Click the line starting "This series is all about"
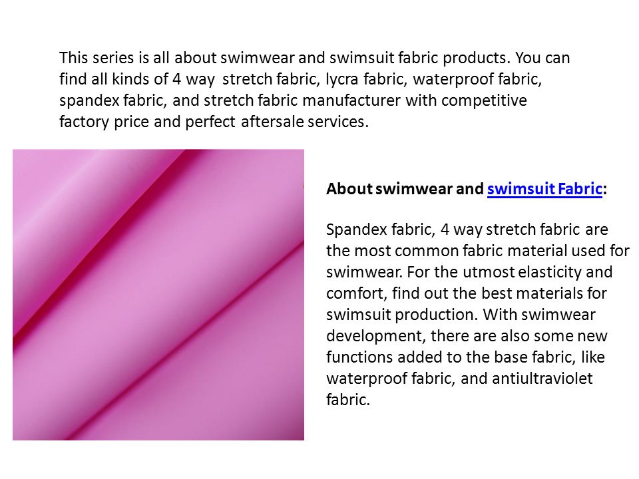The image size is (639, 479). tap(314, 58)
